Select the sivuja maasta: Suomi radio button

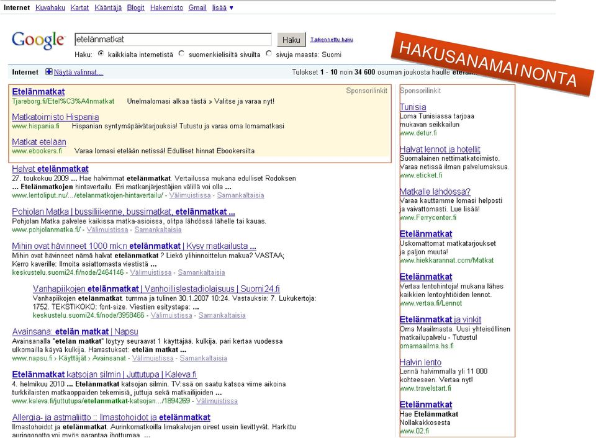(x=269, y=53)
